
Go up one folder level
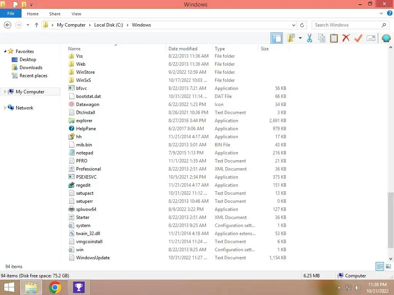[x=37, y=25]
